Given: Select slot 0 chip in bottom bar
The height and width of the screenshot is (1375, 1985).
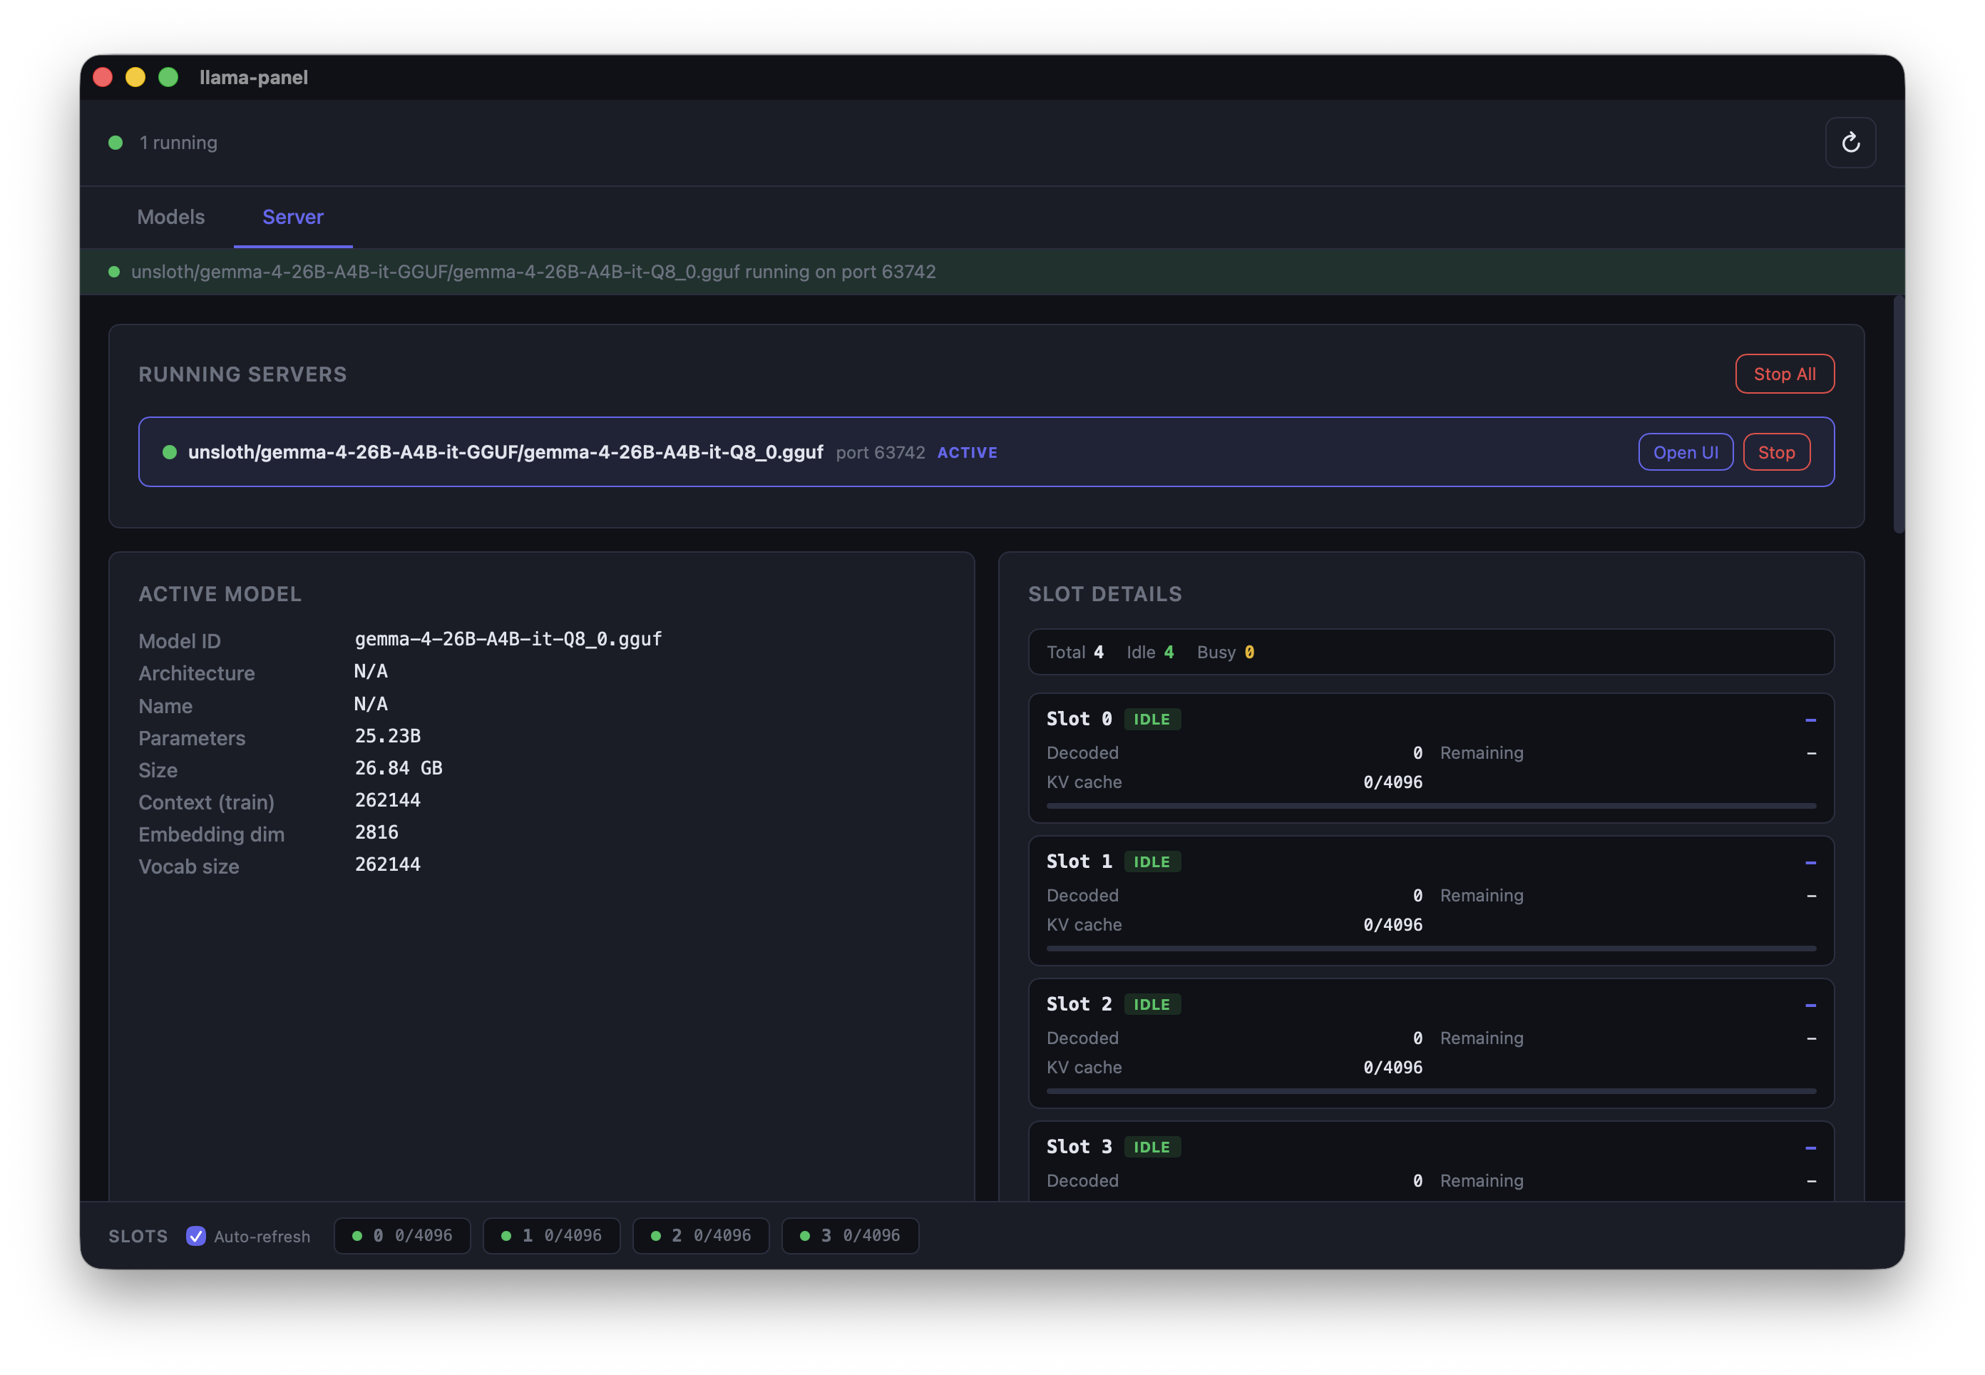Looking at the screenshot, I should tap(402, 1235).
